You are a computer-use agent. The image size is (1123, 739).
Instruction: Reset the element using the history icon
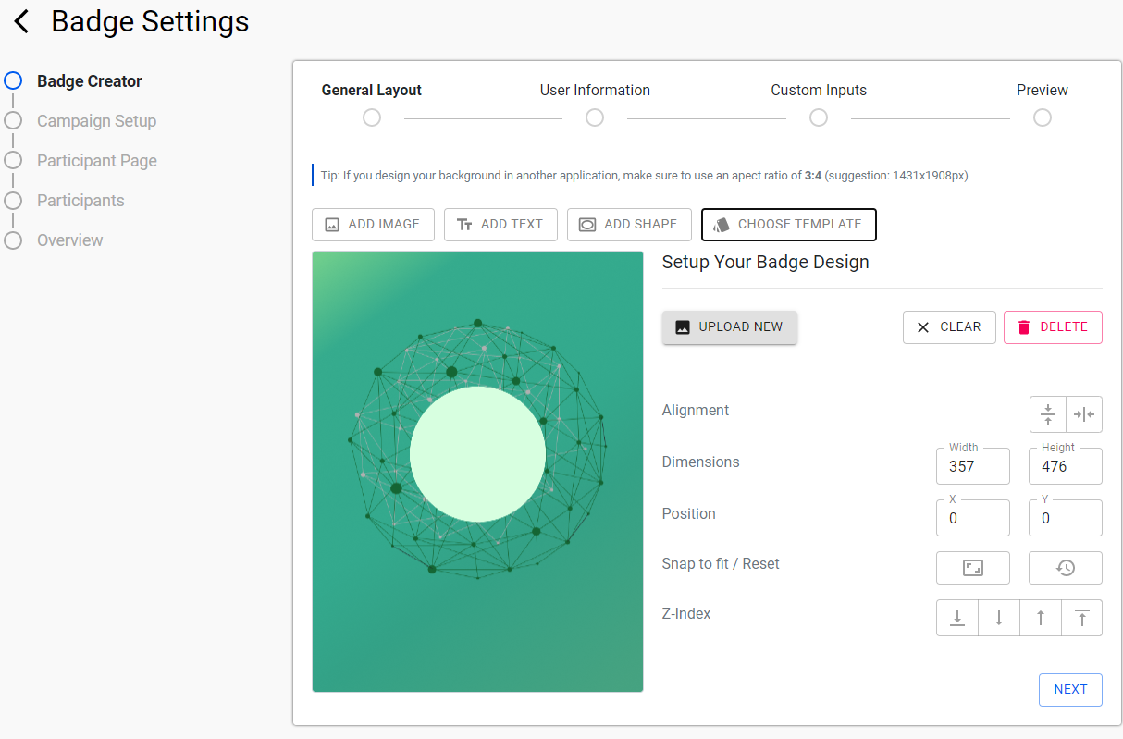1065,567
